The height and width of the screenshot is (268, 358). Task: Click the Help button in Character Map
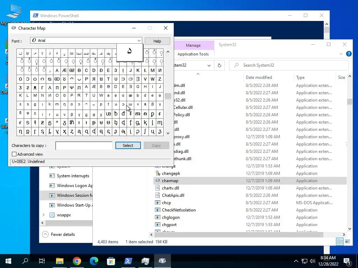point(157,41)
